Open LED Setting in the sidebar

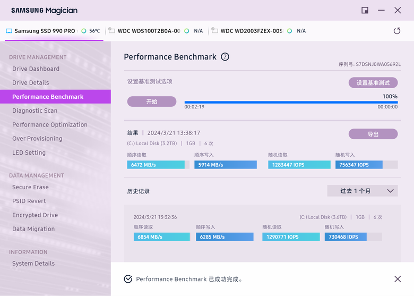pyautogui.click(x=29, y=153)
